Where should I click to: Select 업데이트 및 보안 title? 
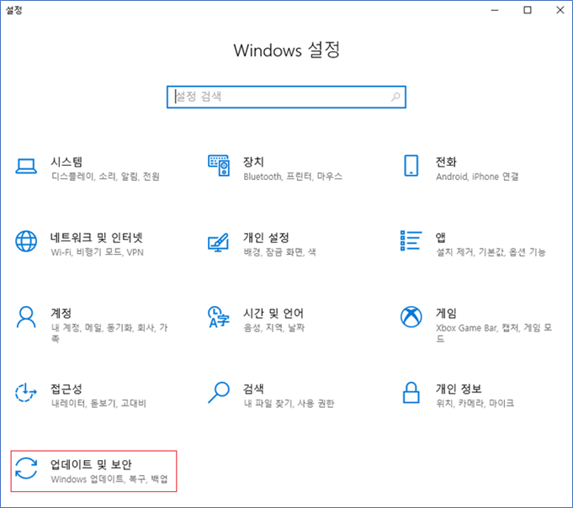pyautogui.click(x=91, y=464)
